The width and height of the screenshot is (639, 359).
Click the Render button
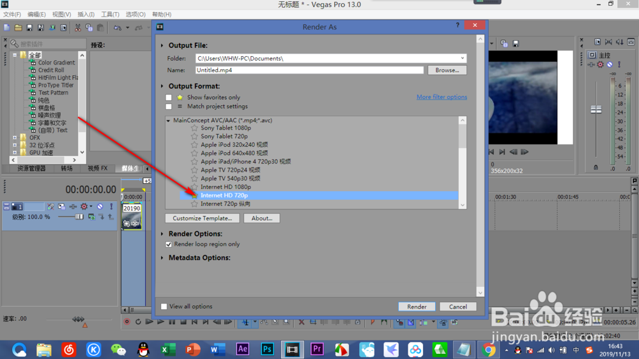click(x=417, y=307)
